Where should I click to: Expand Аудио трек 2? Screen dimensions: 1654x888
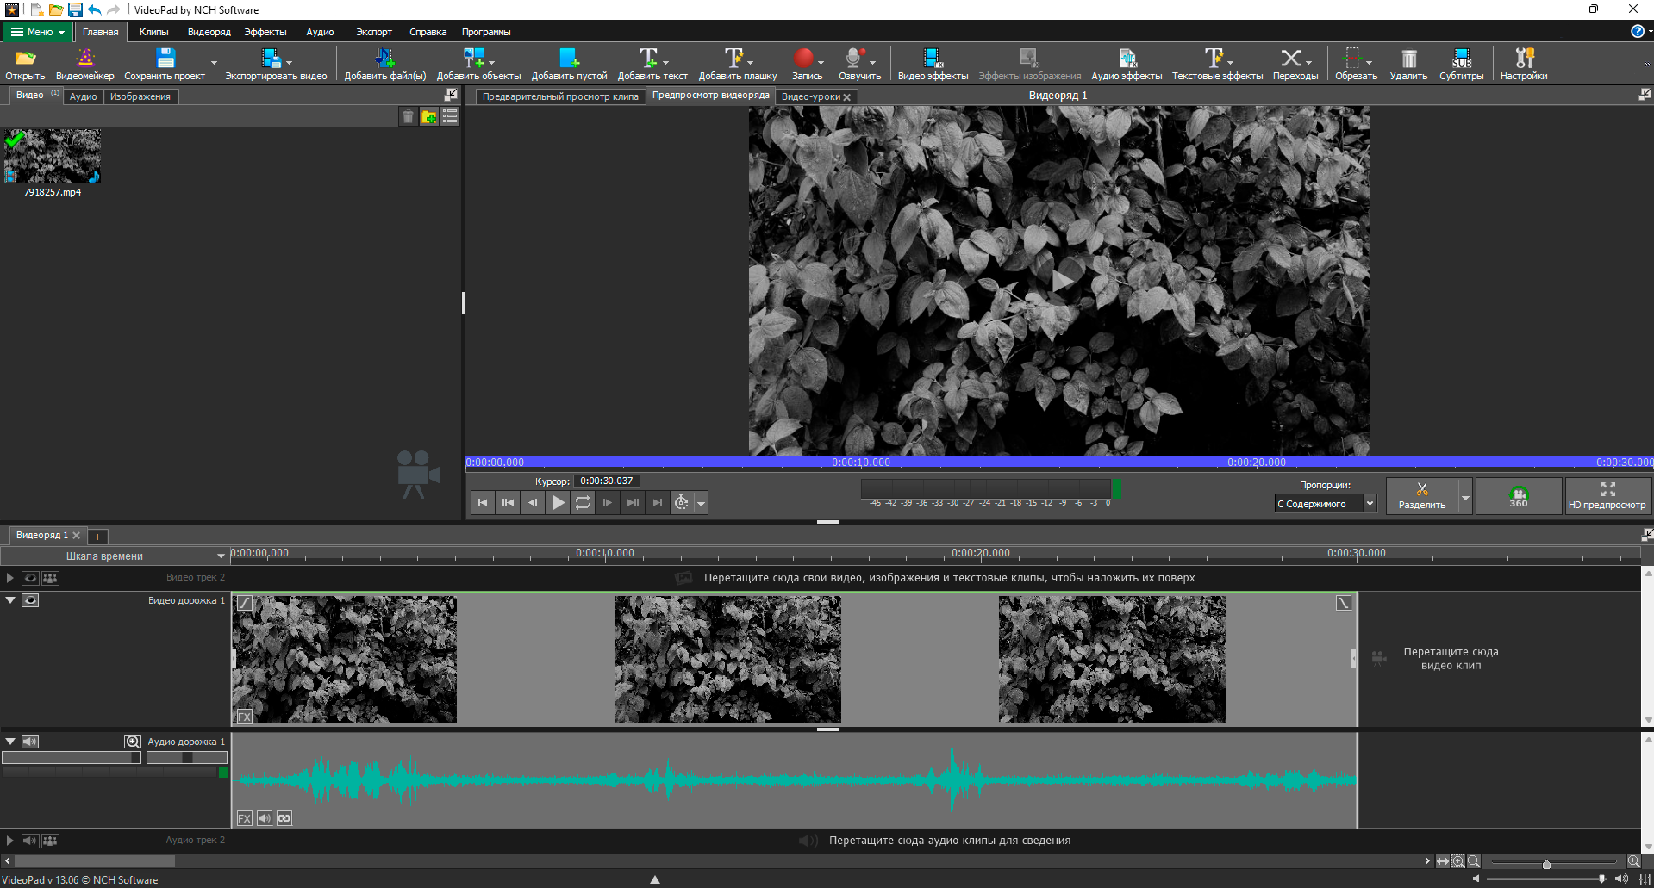pos(9,841)
